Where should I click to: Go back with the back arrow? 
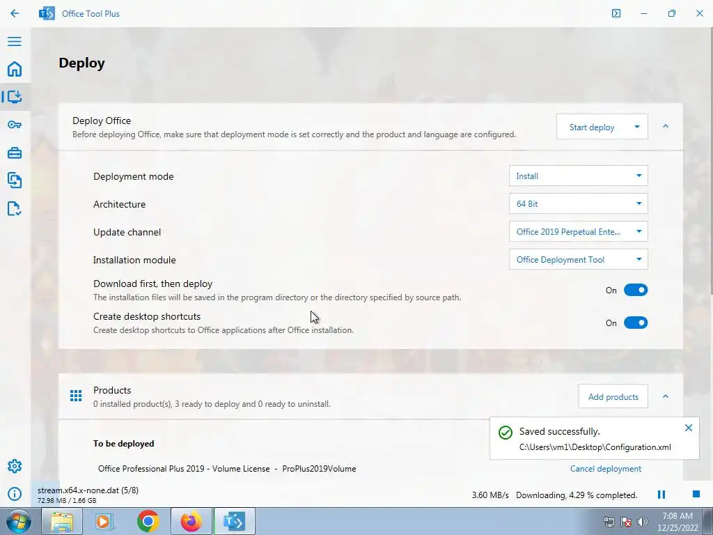pyautogui.click(x=15, y=13)
